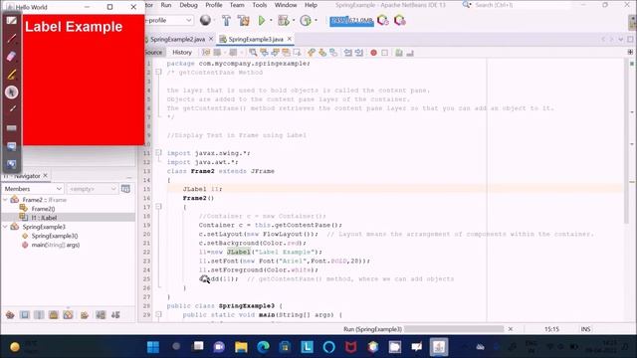637x358 pixels.
Task: Open the empty filter dropdown in Navigator
Action: click(x=93, y=189)
